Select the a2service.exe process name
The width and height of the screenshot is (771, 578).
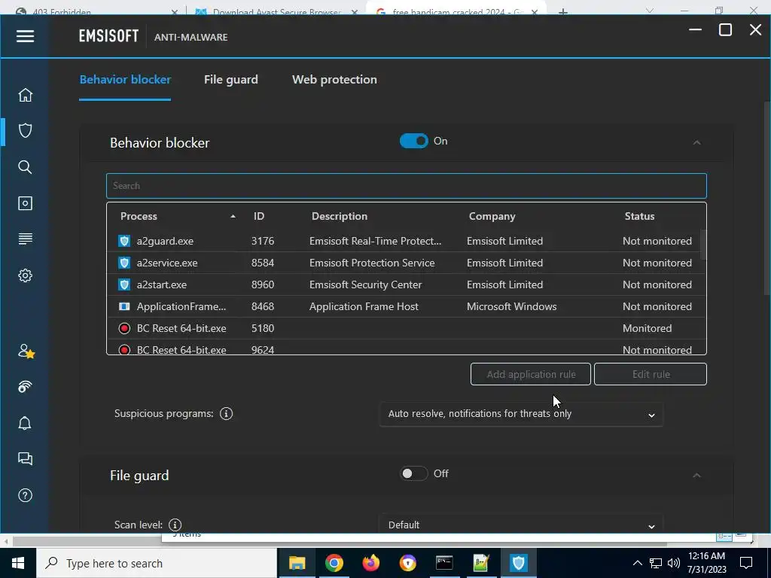(167, 263)
